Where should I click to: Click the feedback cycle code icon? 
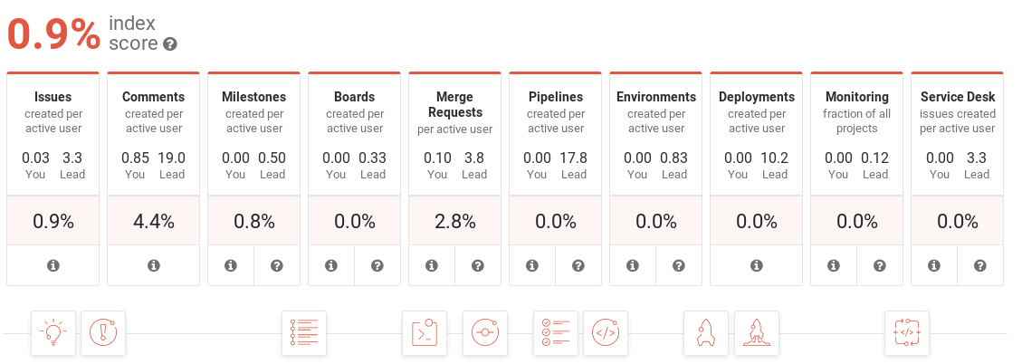(x=907, y=332)
